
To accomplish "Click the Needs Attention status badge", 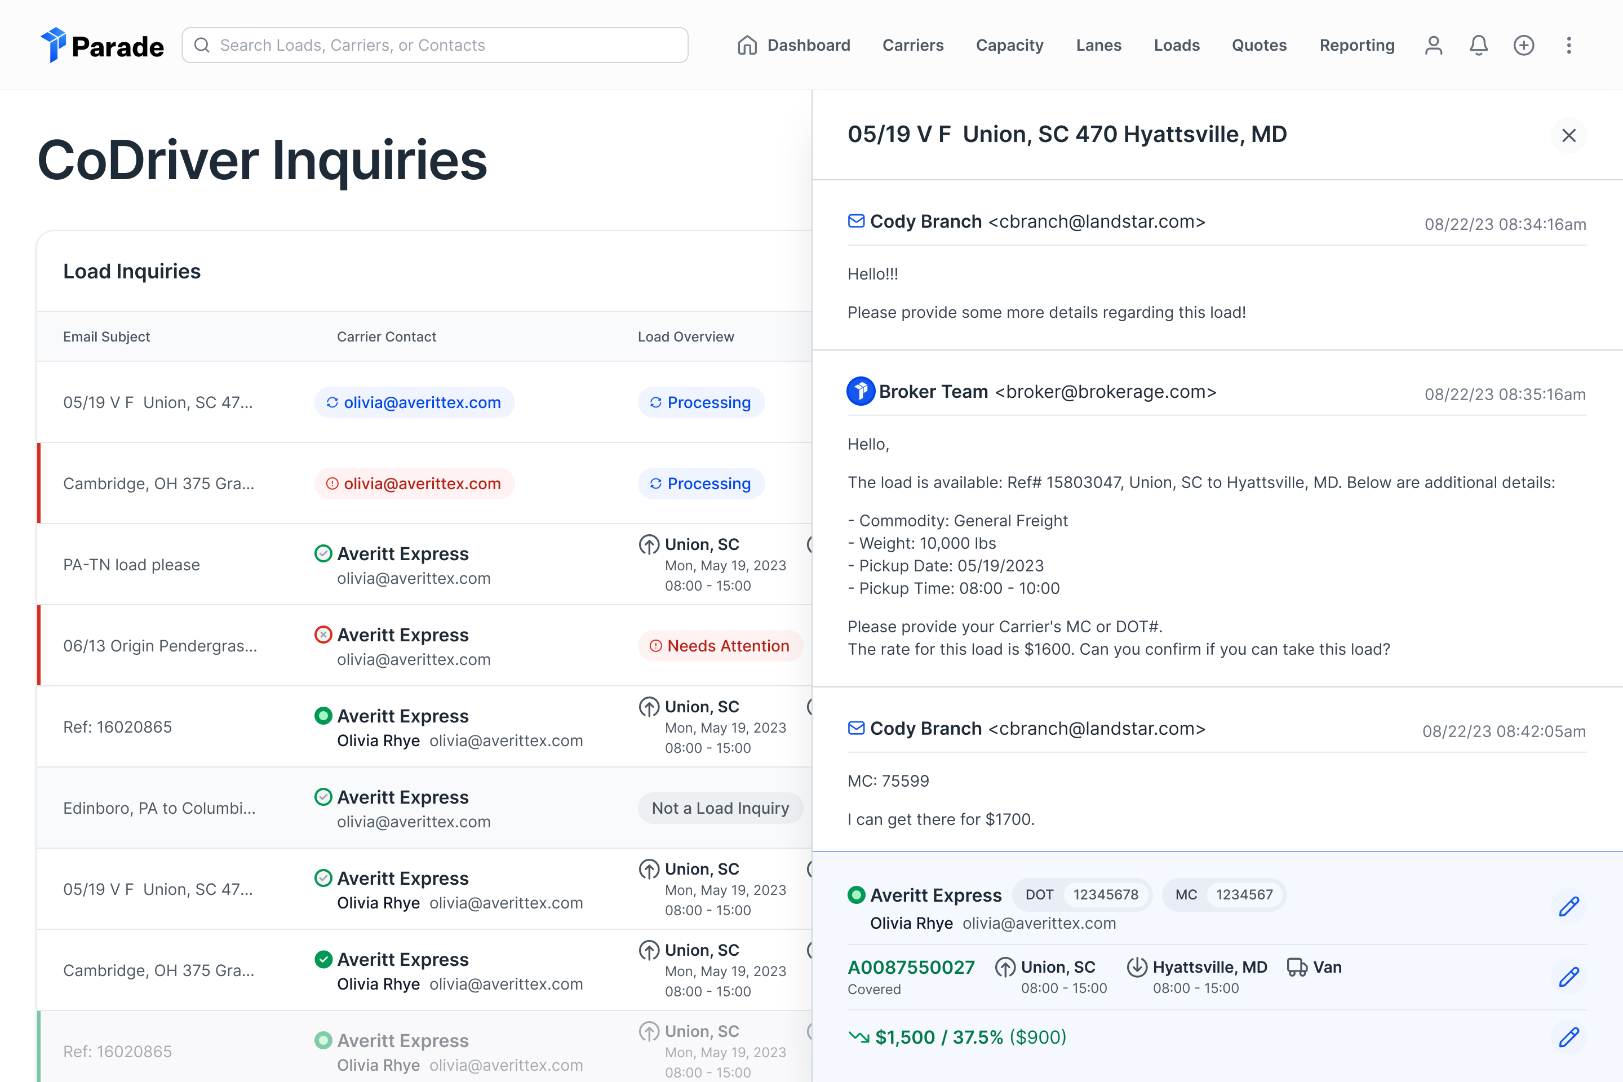I will [720, 646].
